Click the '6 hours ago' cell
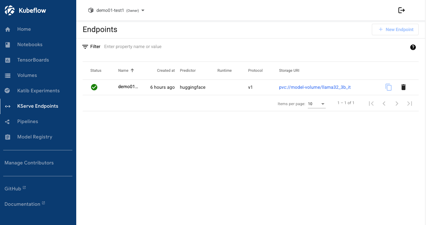This screenshot has width=426, height=225. click(162, 87)
